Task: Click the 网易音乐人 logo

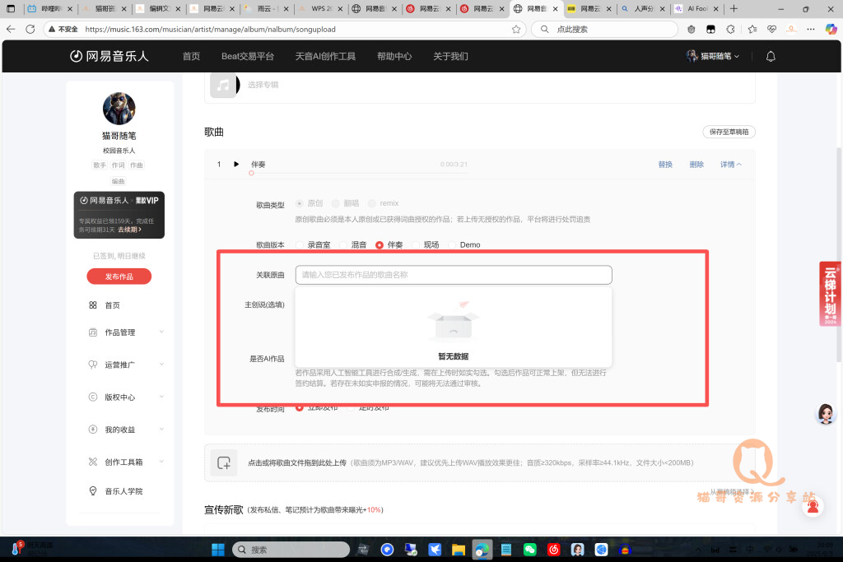Action: pyautogui.click(x=109, y=56)
